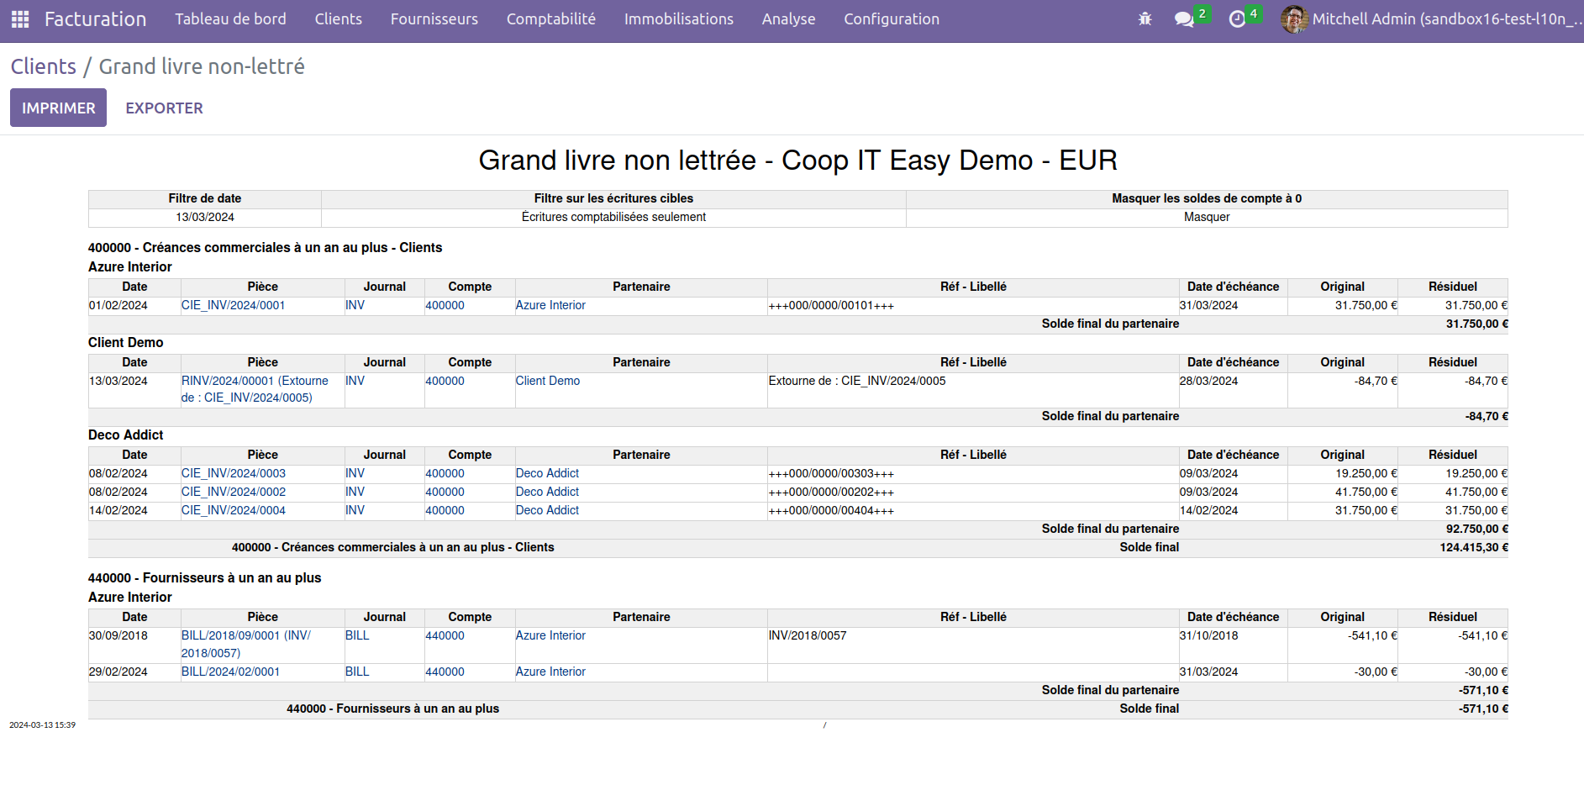Click label Extourne de : CIE_INV/2024/0005

[x=857, y=381]
